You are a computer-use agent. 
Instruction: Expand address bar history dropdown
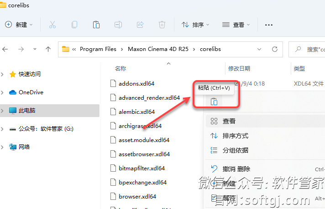pyautogui.click(x=259, y=49)
